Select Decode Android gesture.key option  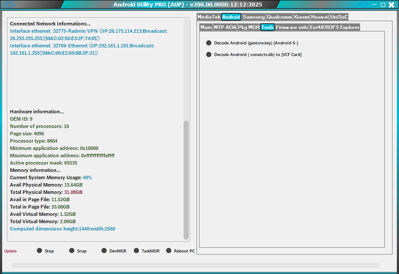point(209,43)
